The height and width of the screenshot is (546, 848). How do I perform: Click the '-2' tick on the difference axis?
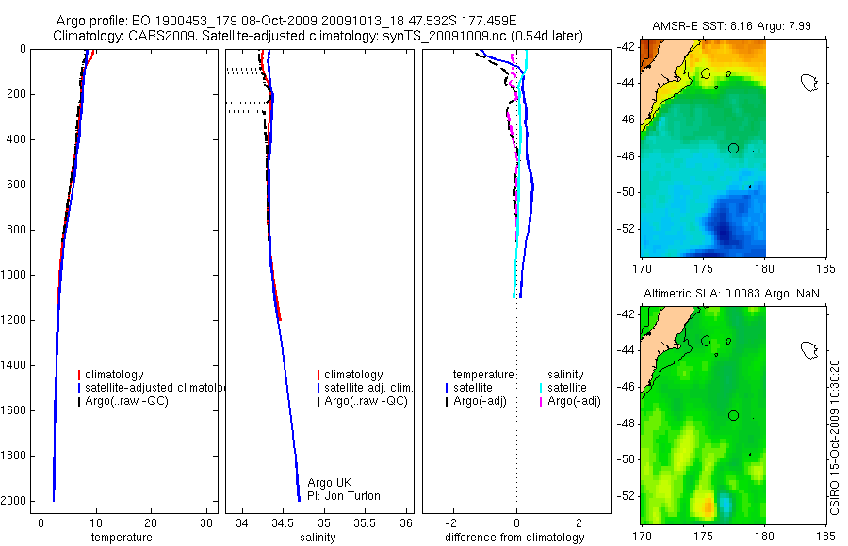(x=451, y=523)
